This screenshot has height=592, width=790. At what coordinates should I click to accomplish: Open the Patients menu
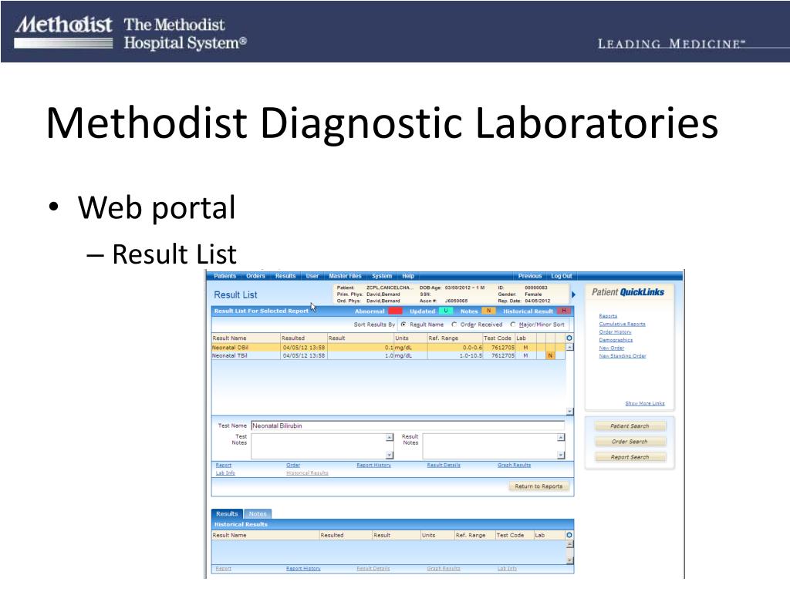(x=225, y=276)
